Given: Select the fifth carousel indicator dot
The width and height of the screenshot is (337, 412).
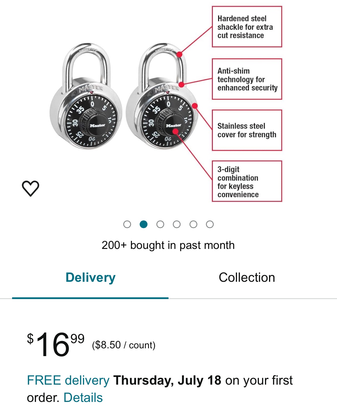Looking at the screenshot, I should point(193,224).
